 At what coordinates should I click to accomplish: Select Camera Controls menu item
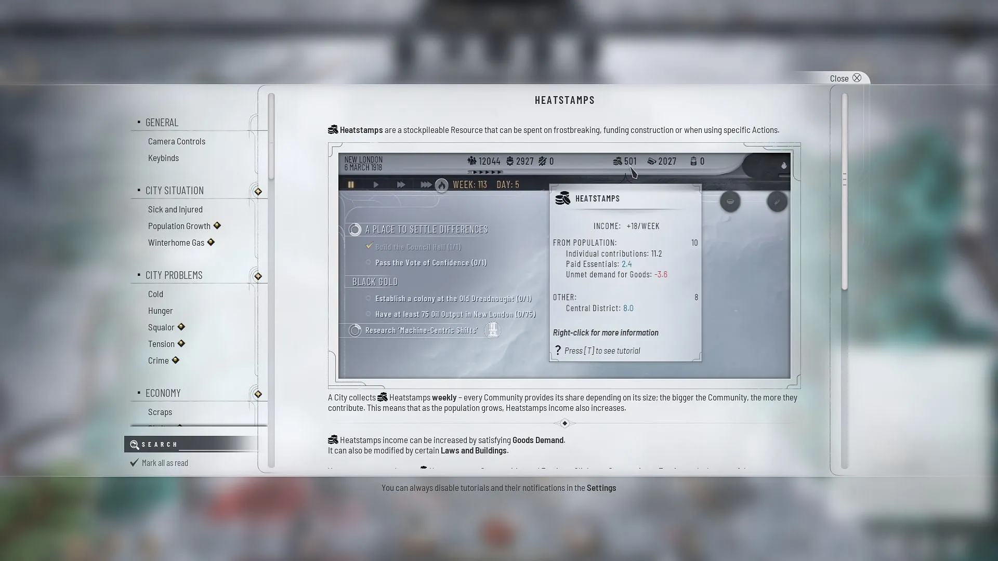coord(176,141)
